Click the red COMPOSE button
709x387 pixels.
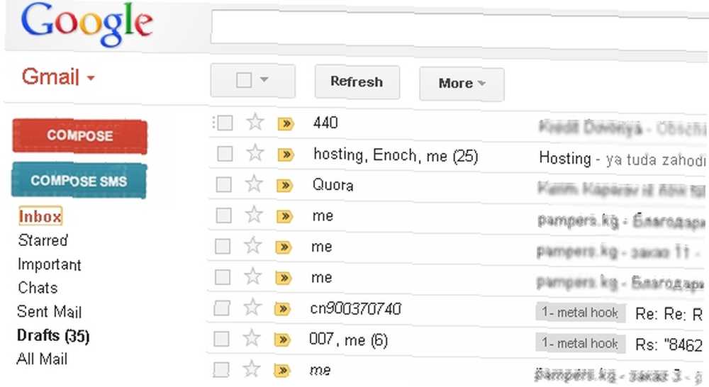click(79, 135)
